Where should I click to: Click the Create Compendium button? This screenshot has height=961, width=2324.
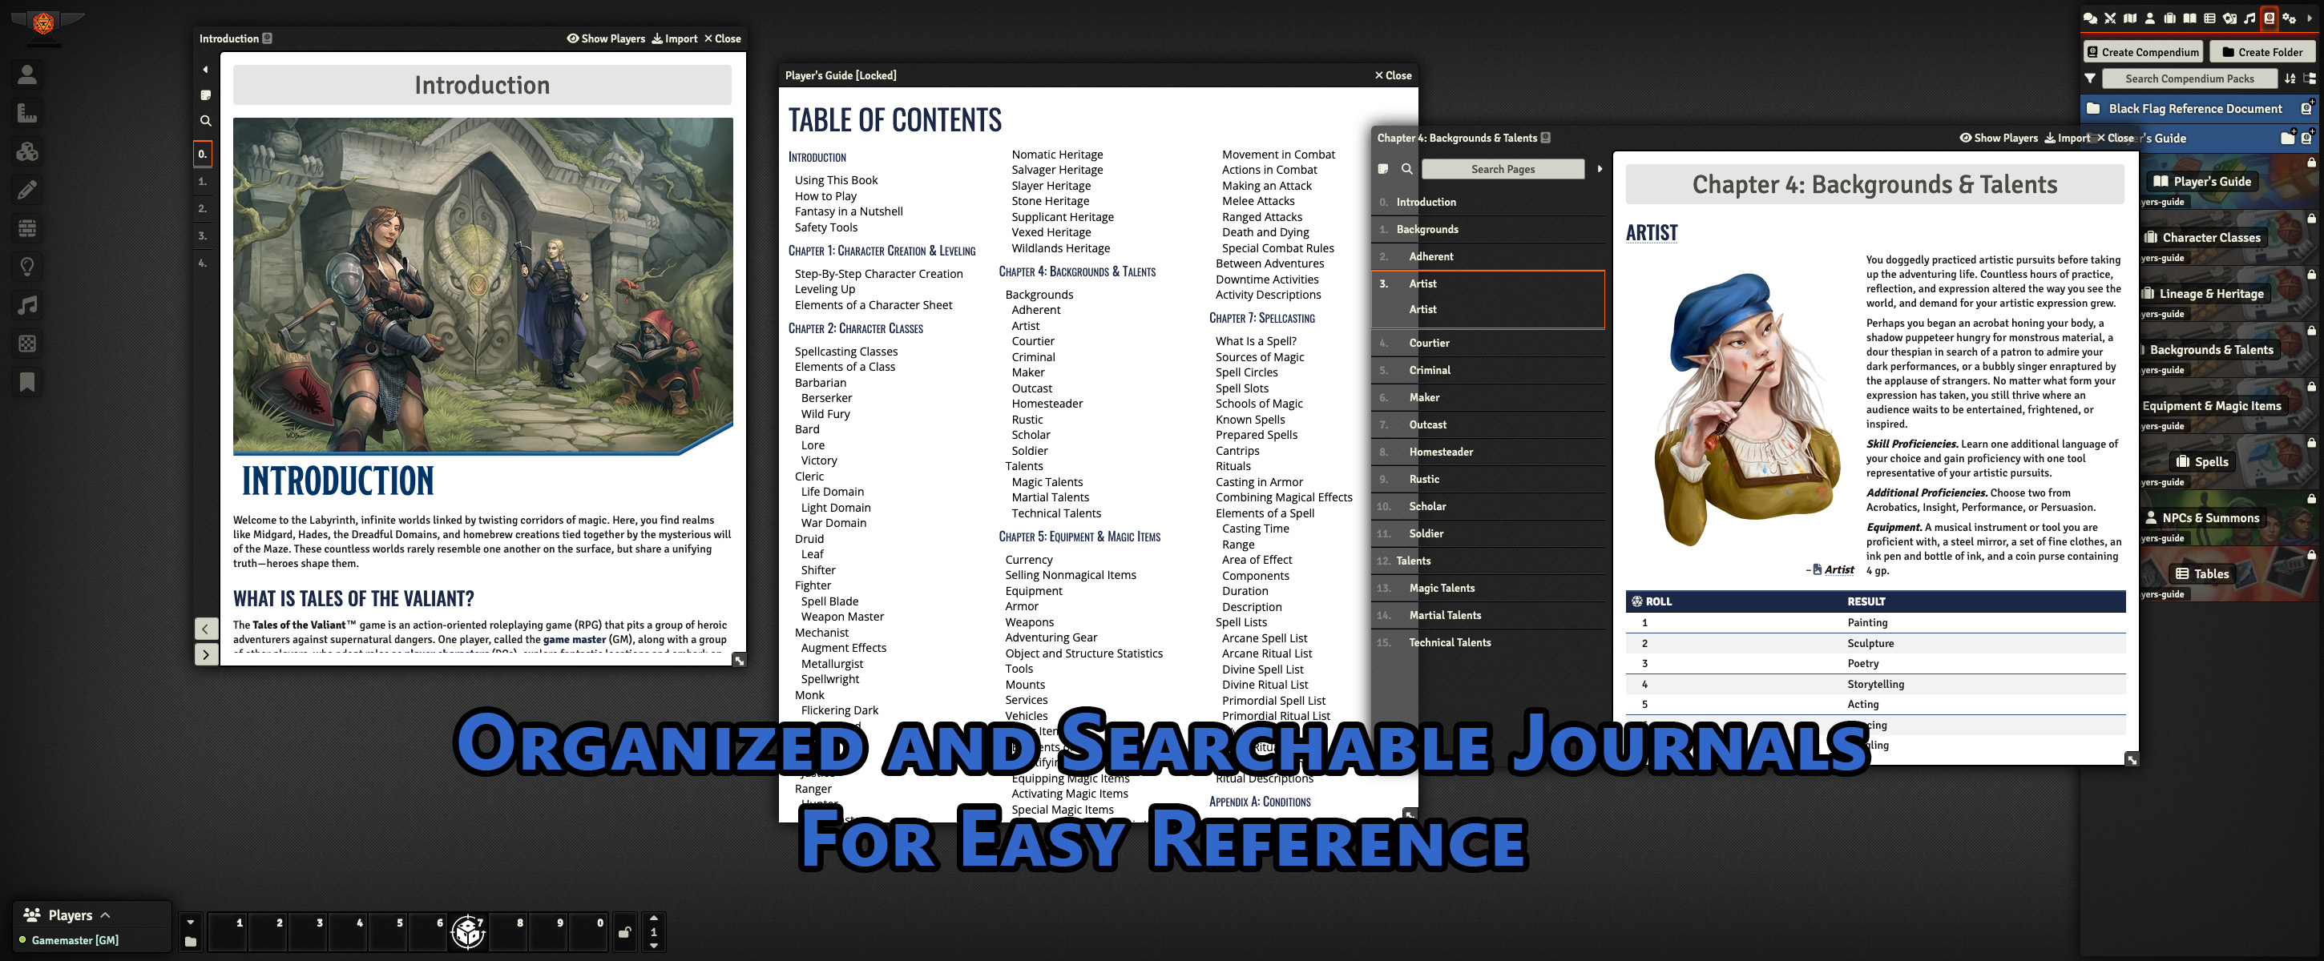(x=2142, y=52)
